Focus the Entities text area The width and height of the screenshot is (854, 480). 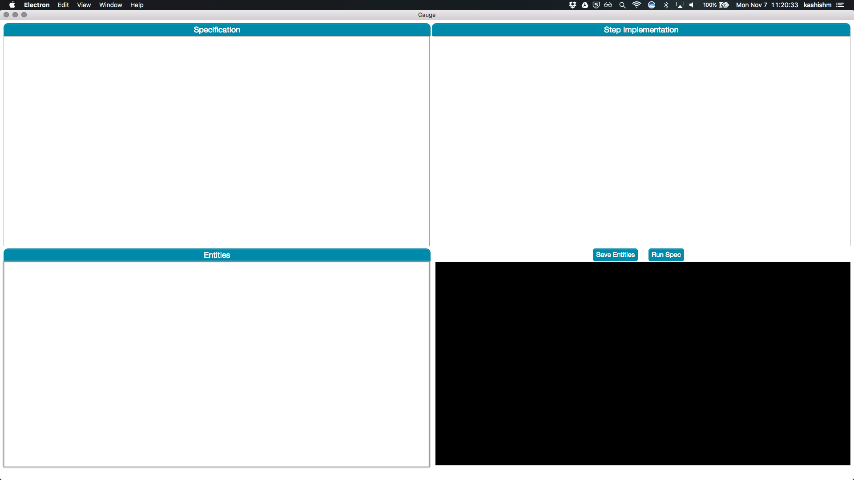click(217, 364)
